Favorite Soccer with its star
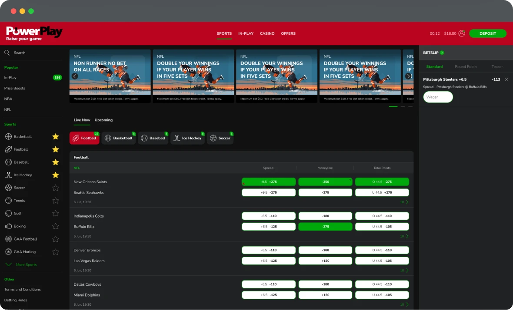 pyautogui.click(x=56, y=188)
